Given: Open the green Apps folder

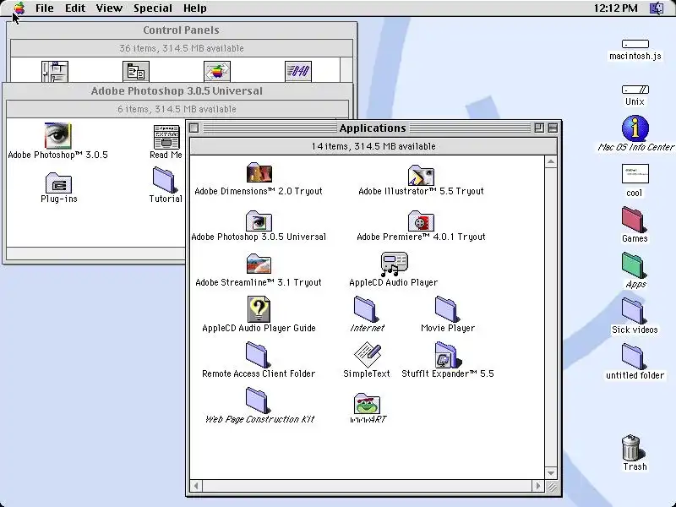Looking at the screenshot, I should (x=634, y=265).
